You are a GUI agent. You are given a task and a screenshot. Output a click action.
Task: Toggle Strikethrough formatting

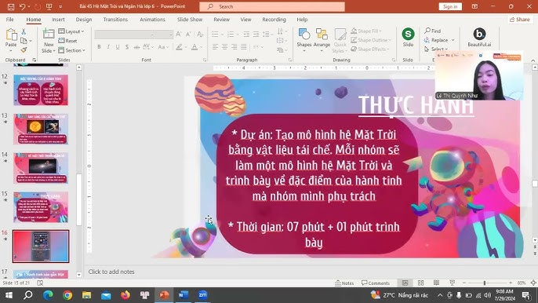click(x=136, y=47)
